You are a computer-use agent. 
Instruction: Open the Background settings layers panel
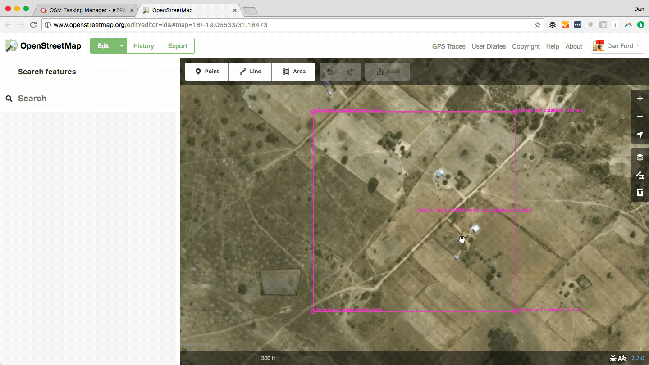[x=640, y=157]
